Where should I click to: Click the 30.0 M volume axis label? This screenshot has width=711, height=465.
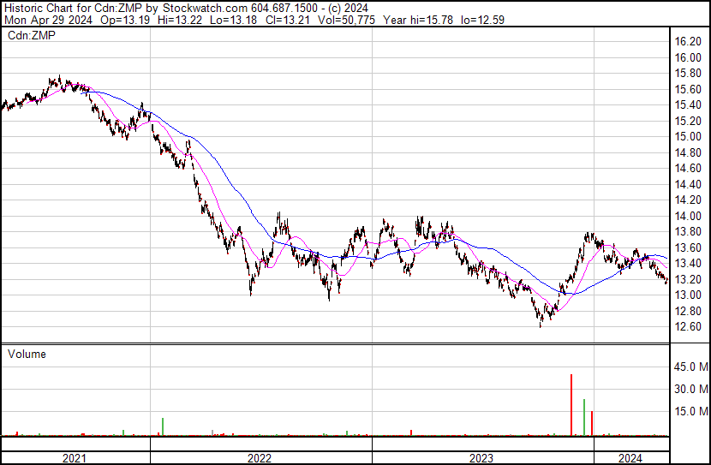(x=690, y=389)
